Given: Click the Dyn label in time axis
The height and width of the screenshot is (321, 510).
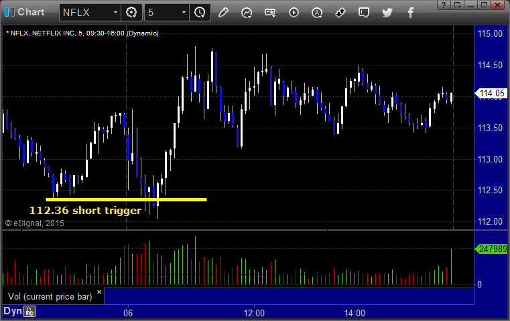Looking at the screenshot, I should (12, 311).
